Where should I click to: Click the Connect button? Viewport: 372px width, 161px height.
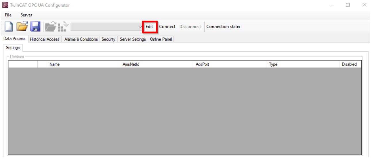coord(167,27)
